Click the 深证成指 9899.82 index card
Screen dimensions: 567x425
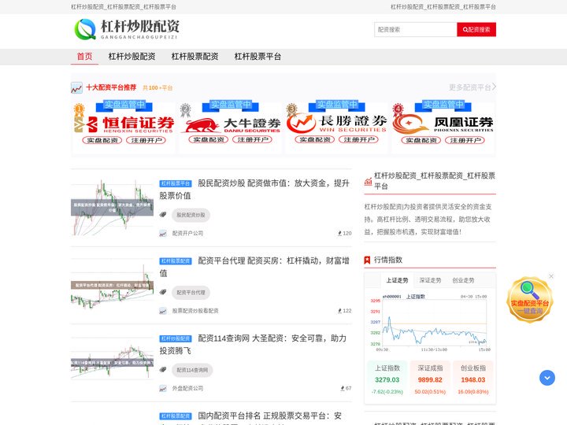coord(430,380)
